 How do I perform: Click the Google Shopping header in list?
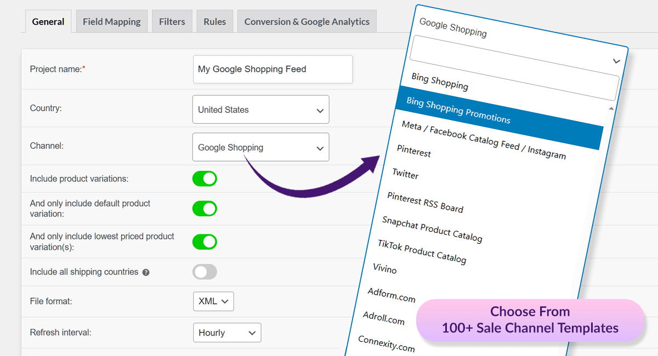click(x=453, y=27)
